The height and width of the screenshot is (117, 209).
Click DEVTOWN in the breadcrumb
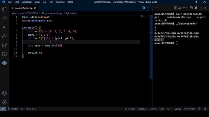pyautogui.click(x=32, y=13)
